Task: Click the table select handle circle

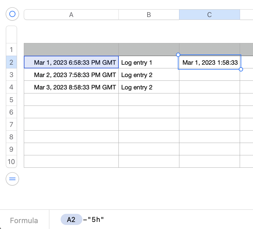Action: [12, 14]
